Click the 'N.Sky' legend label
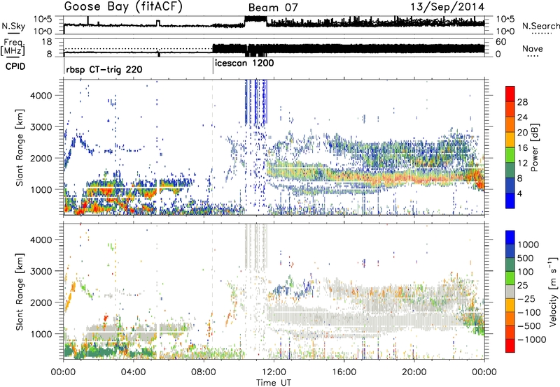Viewport: 560px width, 387px height. (x=13, y=26)
